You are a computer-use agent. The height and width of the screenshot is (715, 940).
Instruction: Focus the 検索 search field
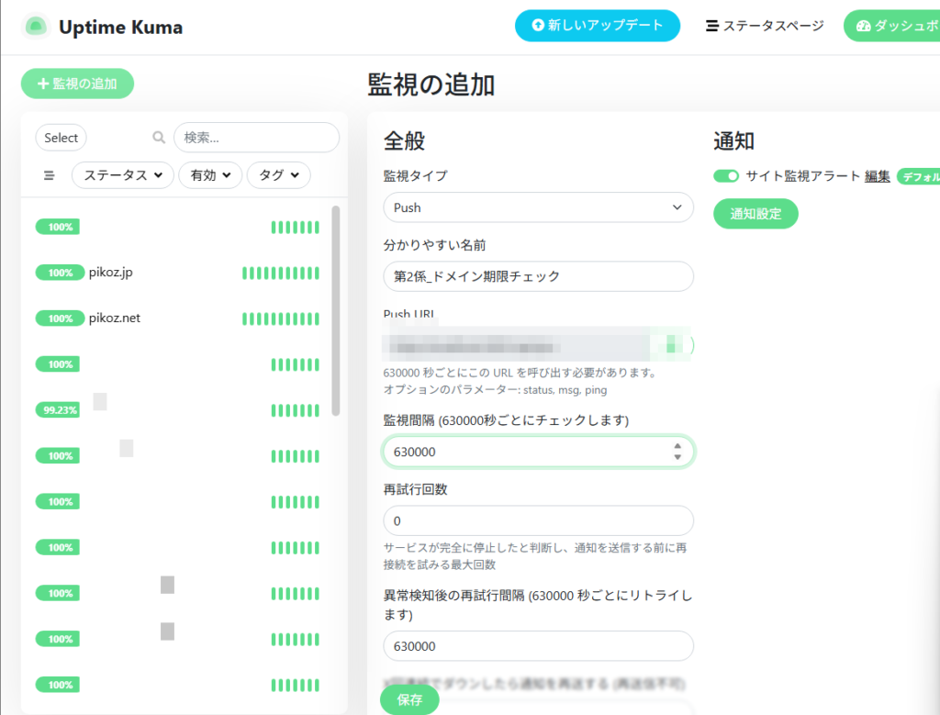point(257,138)
